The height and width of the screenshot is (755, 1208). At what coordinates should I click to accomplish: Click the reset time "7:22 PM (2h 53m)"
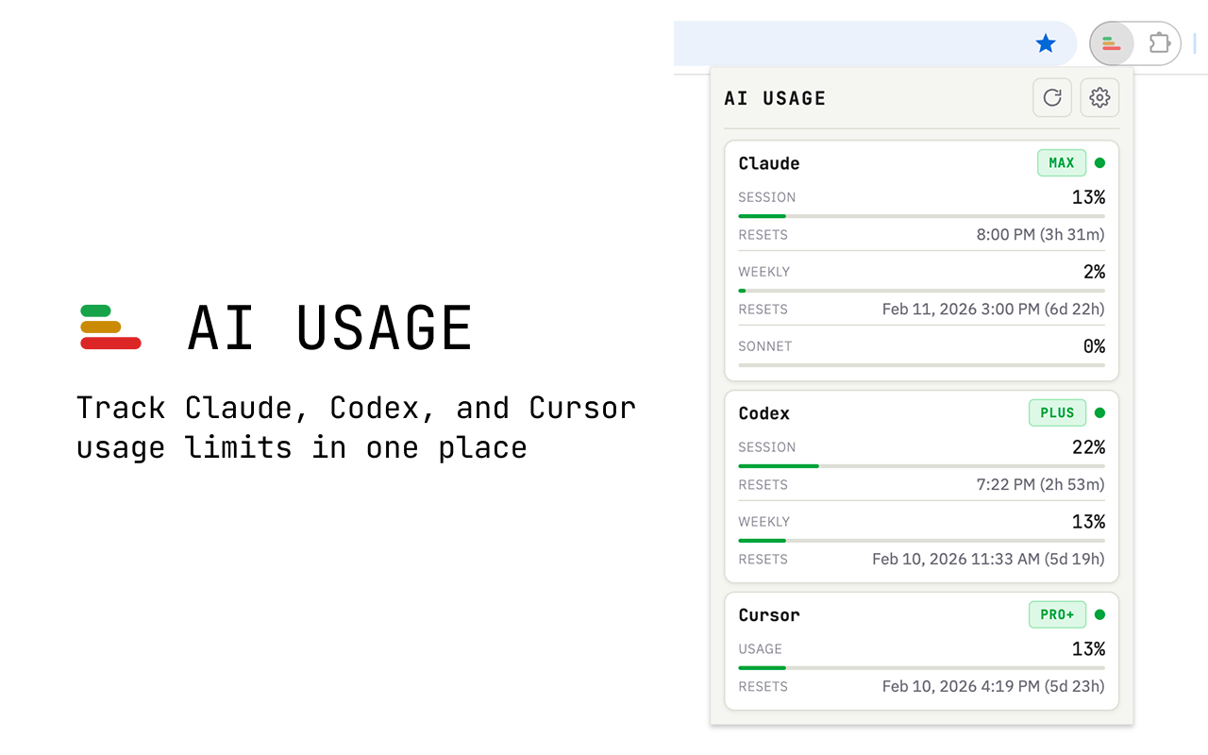tap(1041, 485)
